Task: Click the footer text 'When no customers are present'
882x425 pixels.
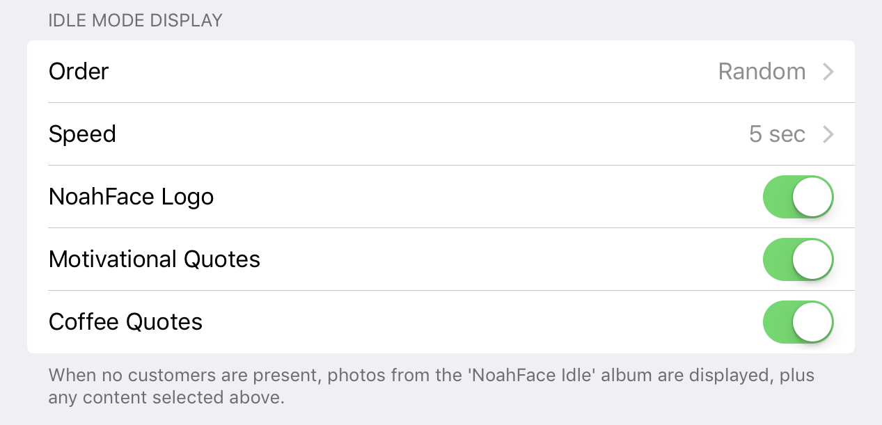Action: [x=185, y=376]
